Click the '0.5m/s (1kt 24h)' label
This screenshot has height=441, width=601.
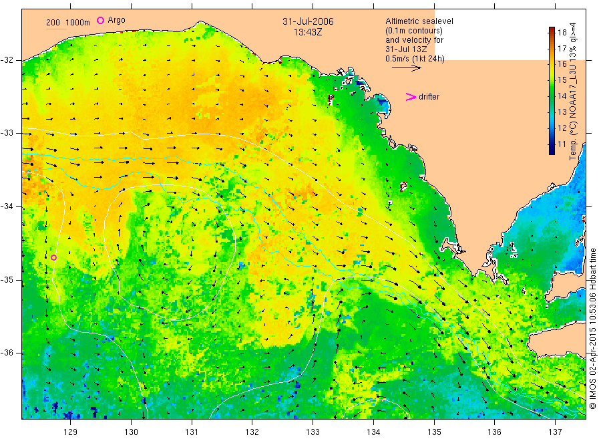(415, 59)
